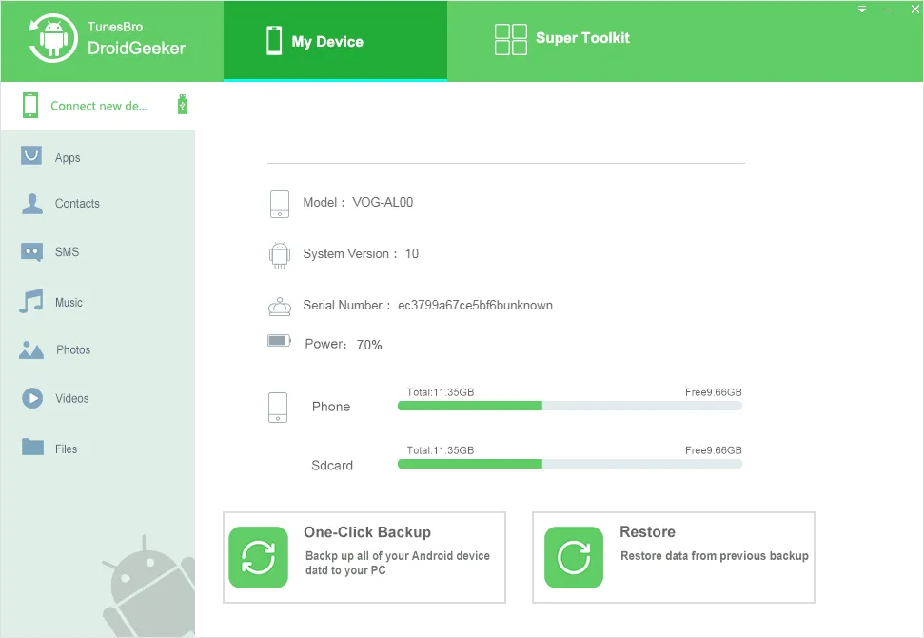Switch to the Super Toolkit tab

pyautogui.click(x=561, y=39)
